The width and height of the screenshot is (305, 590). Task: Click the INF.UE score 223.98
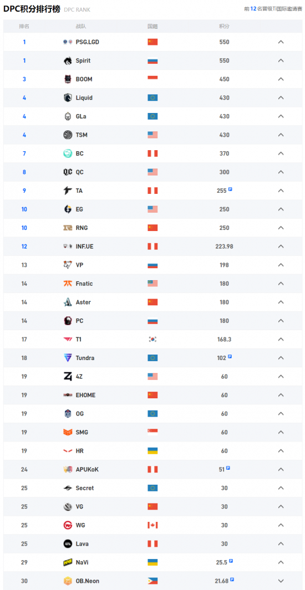(x=225, y=247)
